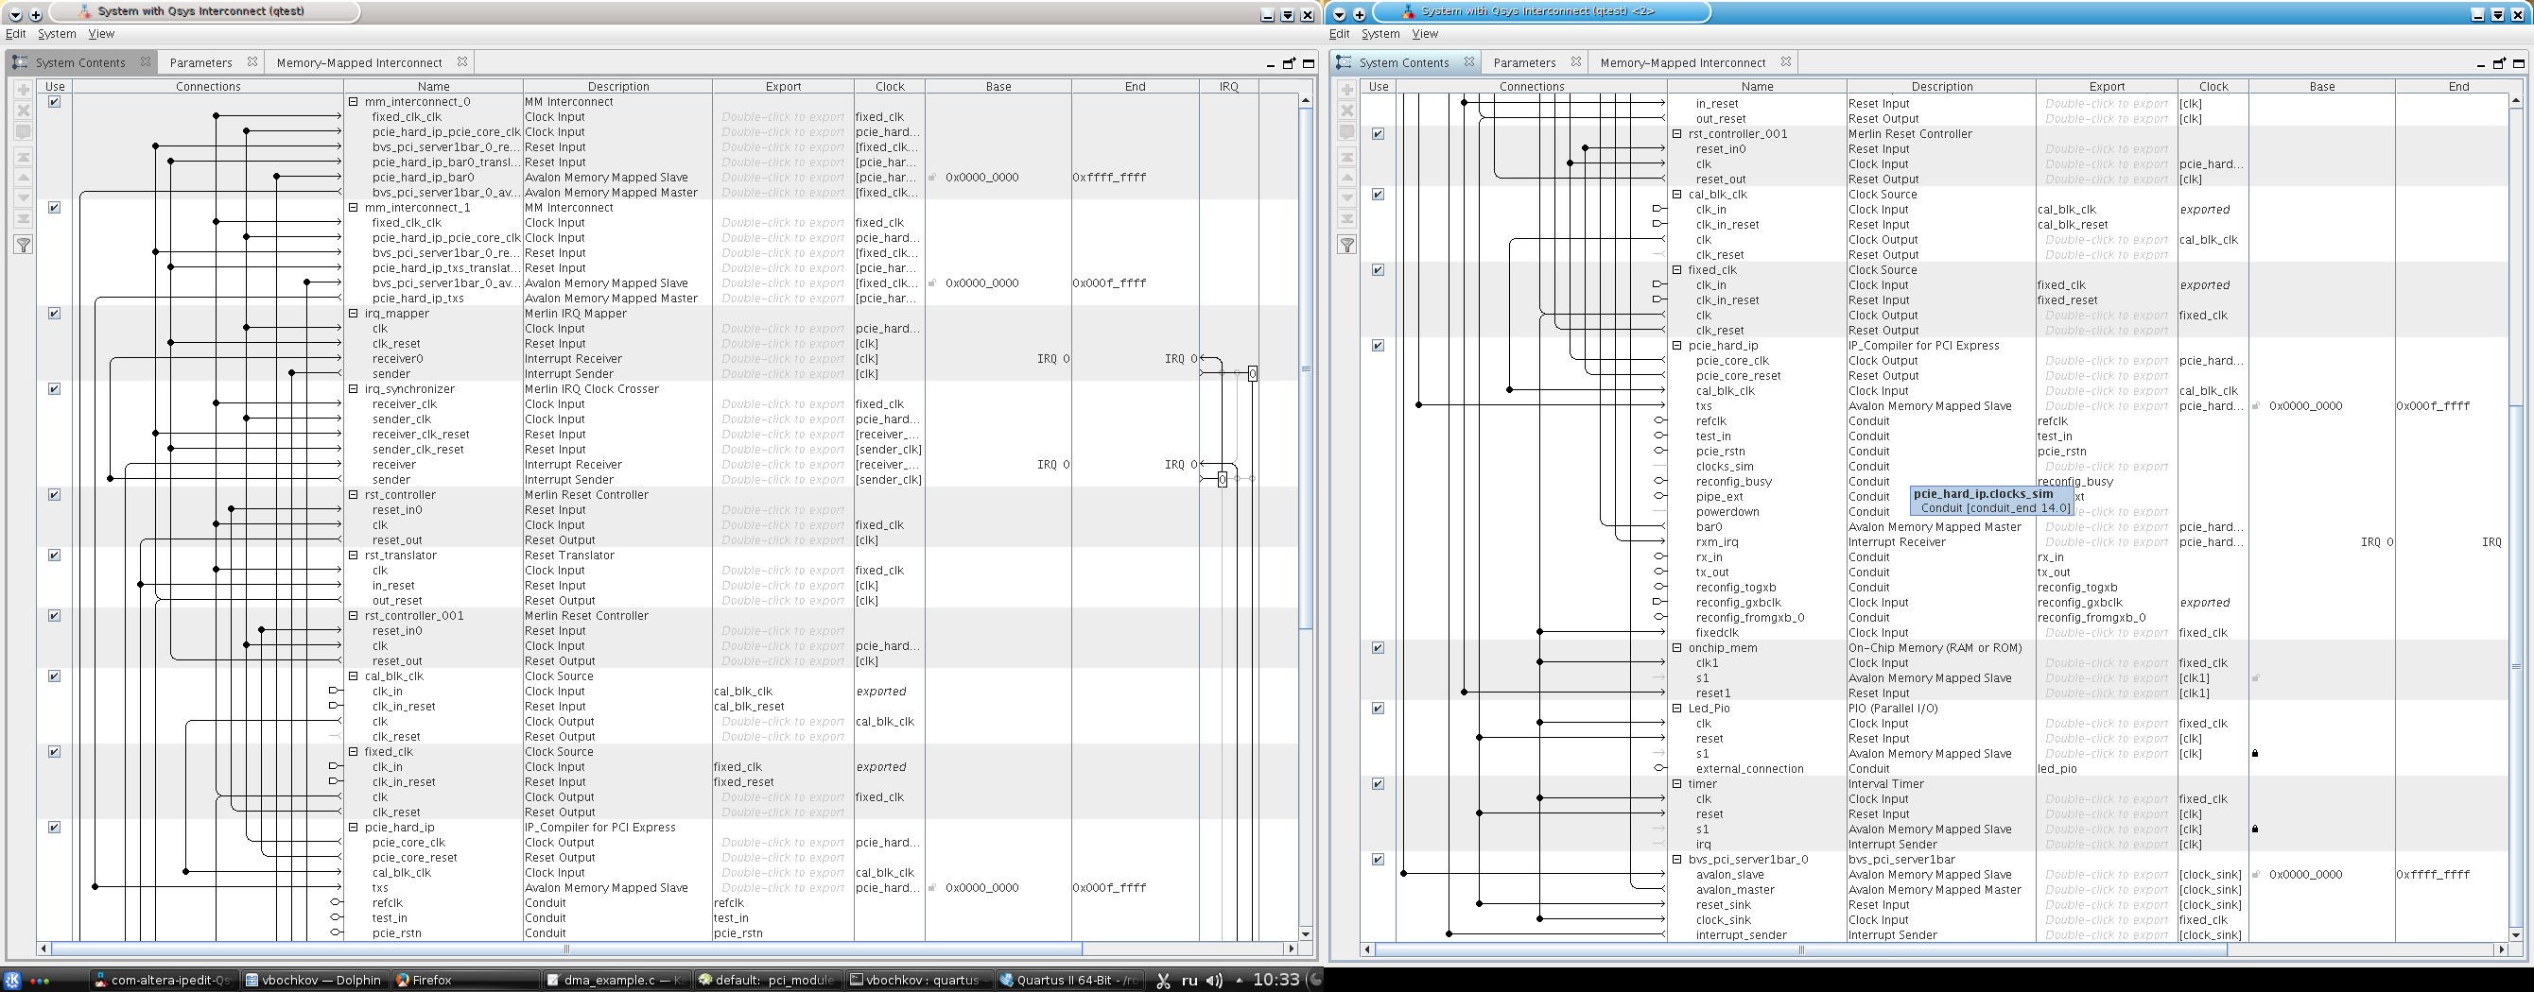Image resolution: width=2534 pixels, height=992 pixels.
Task: Open the KDE application launcher
Action: [x=11, y=979]
